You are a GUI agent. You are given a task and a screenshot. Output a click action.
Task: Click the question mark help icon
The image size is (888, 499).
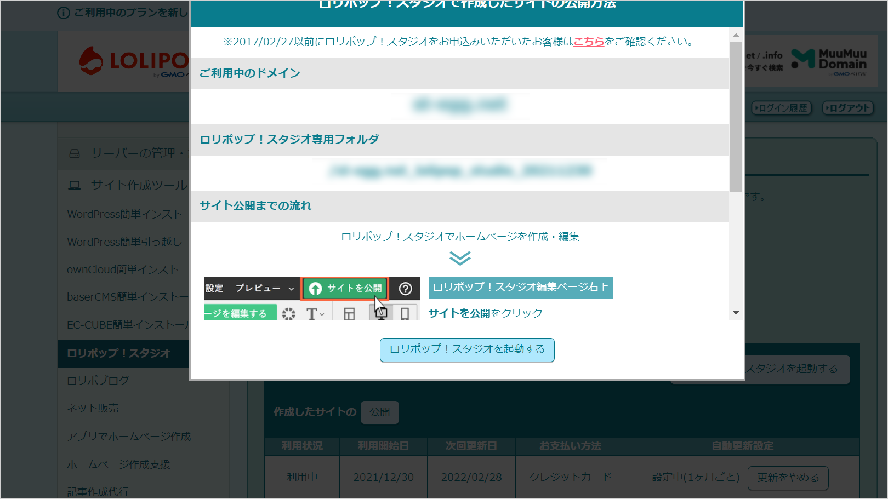click(405, 289)
